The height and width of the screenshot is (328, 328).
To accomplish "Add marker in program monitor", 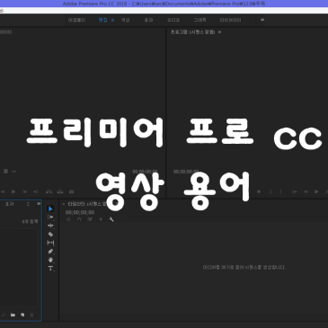I will [259, 191].
